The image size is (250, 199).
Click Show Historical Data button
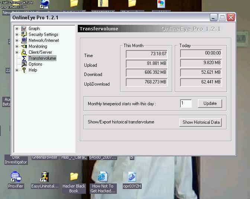(201, 122)
